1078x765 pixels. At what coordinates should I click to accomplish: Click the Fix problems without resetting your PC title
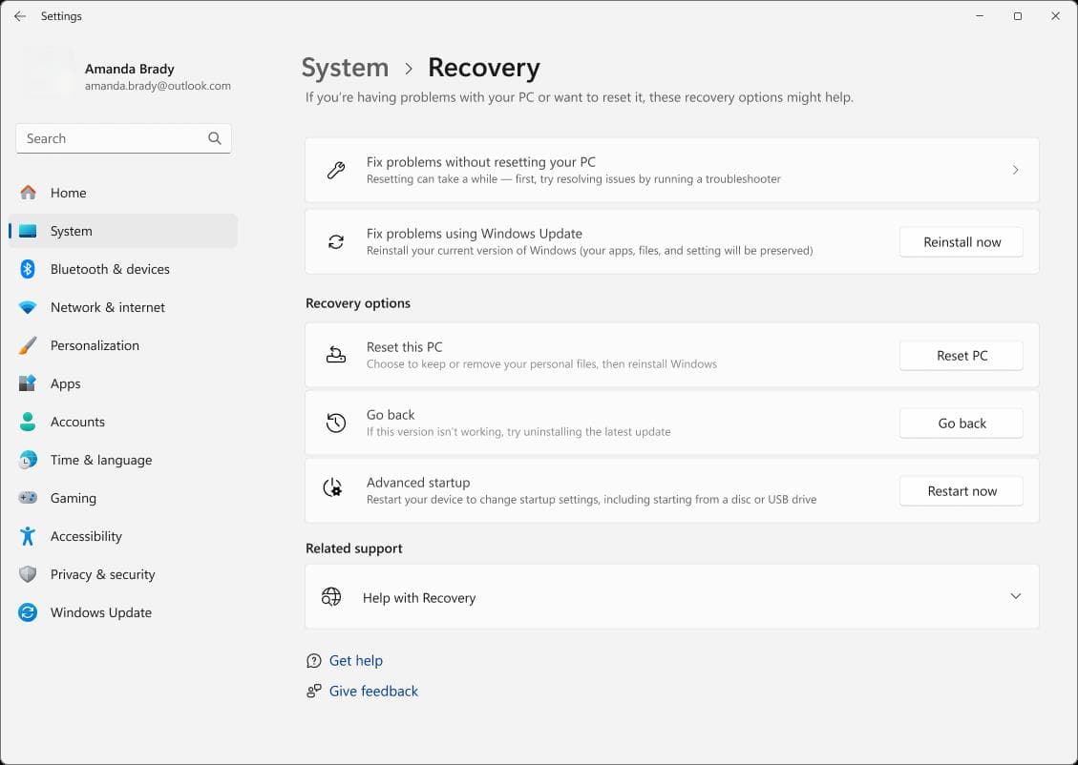(x=480, y=162)
